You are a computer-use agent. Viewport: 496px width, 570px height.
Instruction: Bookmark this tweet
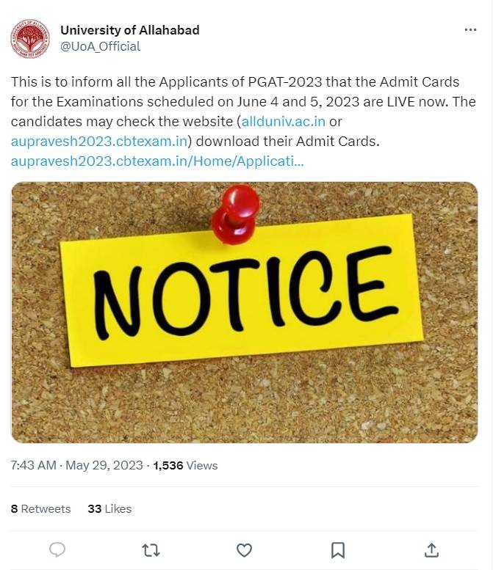[338, 549]
